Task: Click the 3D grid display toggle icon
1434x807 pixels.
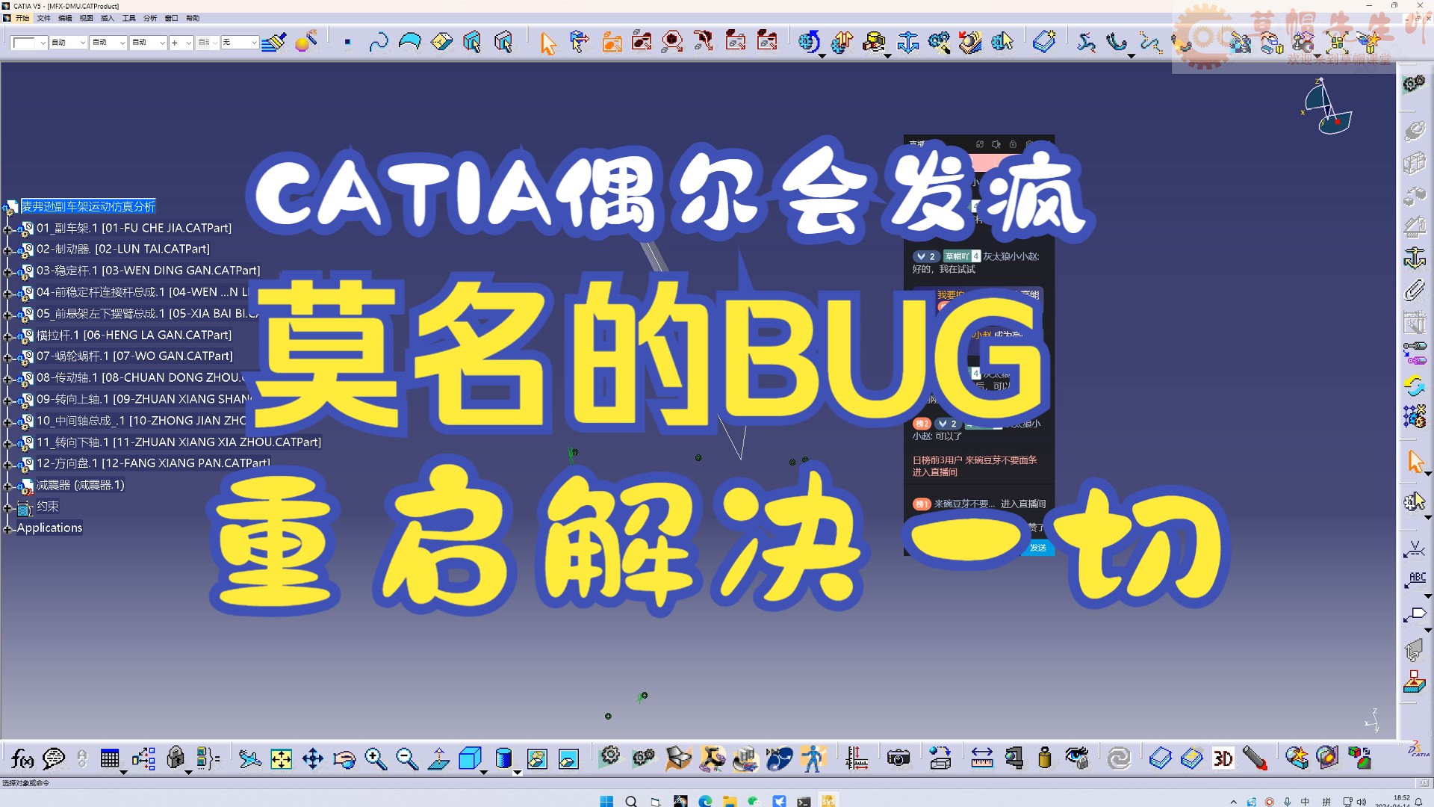Action: pyautogui.click(x=1223, y=758)
